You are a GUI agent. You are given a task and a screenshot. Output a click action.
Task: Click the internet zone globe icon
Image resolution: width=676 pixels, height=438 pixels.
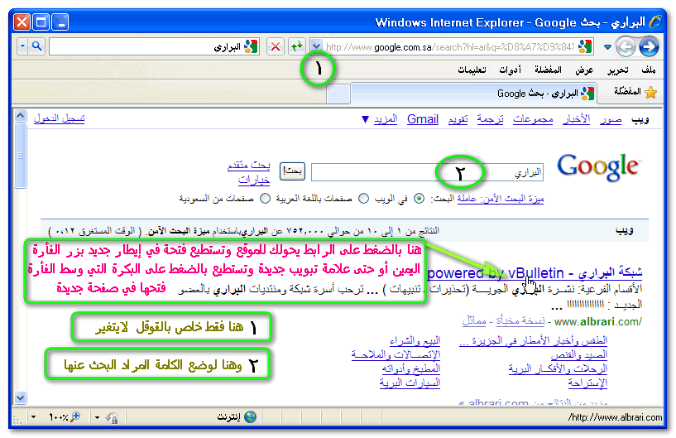click(250, 416)
